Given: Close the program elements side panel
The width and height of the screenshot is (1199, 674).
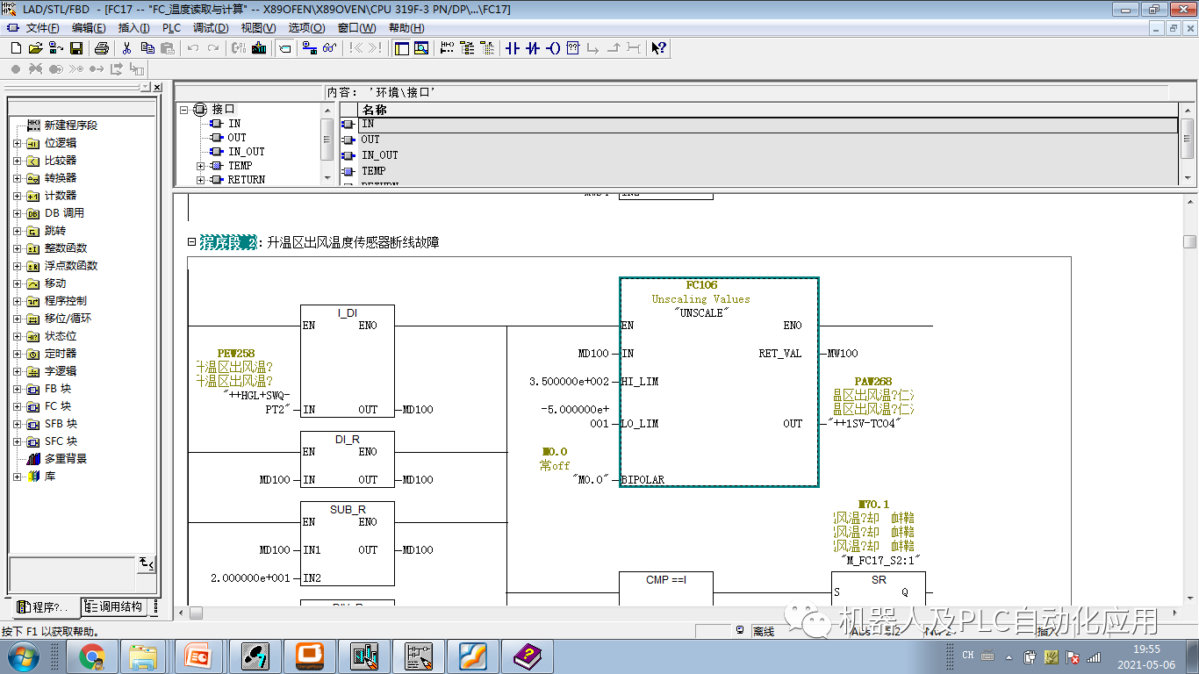Looking at the screenshot, I should coord(157,88).
